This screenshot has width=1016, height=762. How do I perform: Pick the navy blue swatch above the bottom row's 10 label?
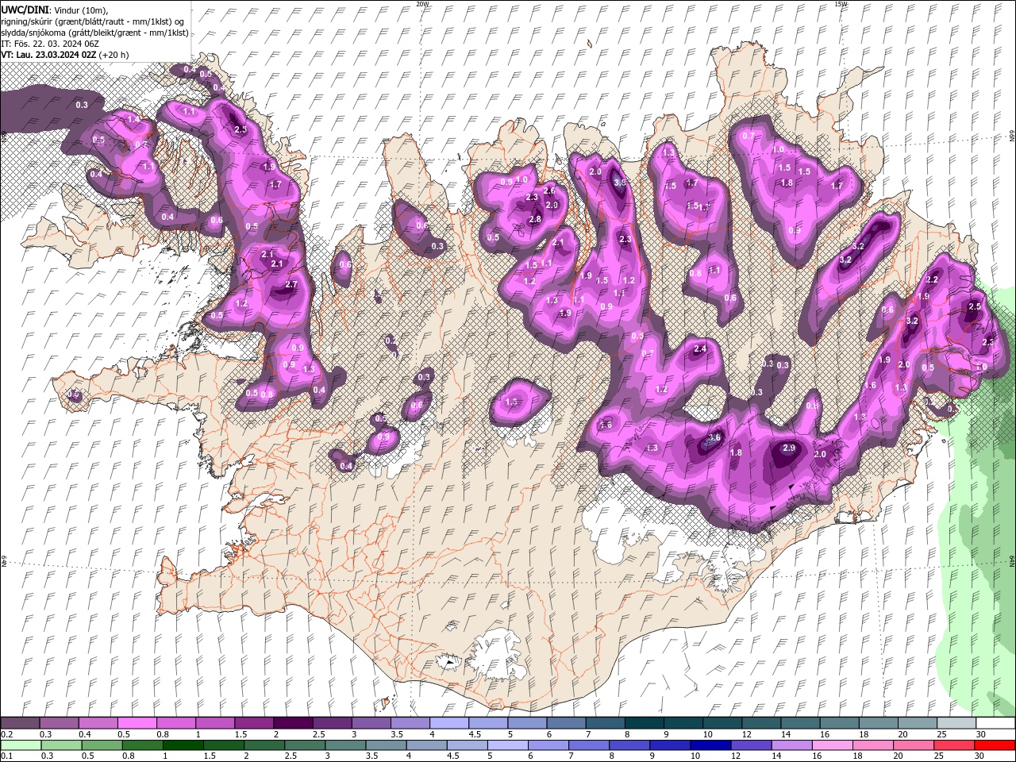(710, 745)
